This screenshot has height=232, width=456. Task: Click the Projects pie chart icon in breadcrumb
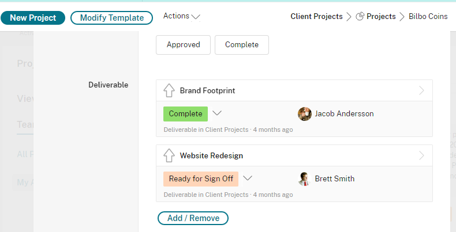pos(360,17)
